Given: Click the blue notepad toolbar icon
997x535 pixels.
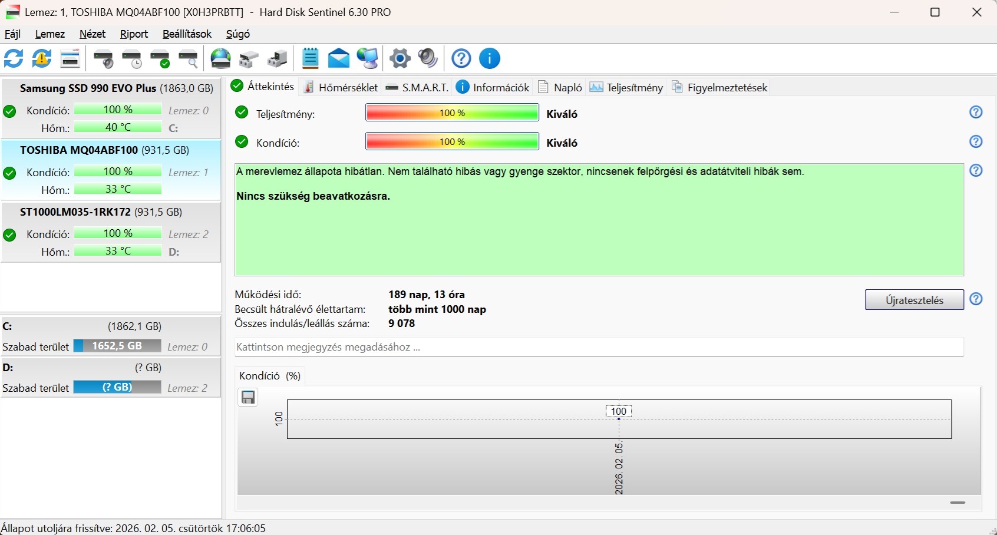Looking at the screenshot, I should click(x=311, y=58).
